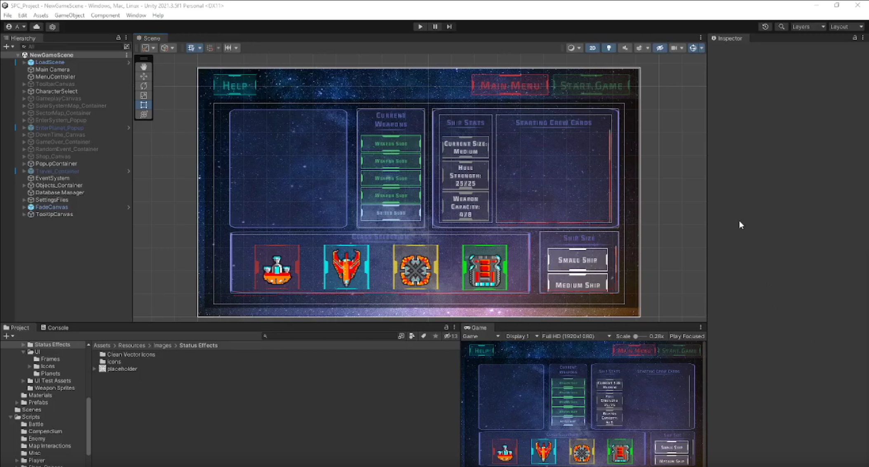
Task: Expand the CharacterSelect object in Hierarchy
Action: [24, 91]
